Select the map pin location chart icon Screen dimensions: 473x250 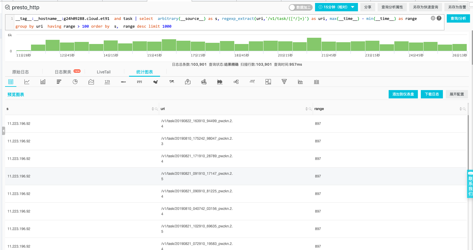[x=188, y=82]
